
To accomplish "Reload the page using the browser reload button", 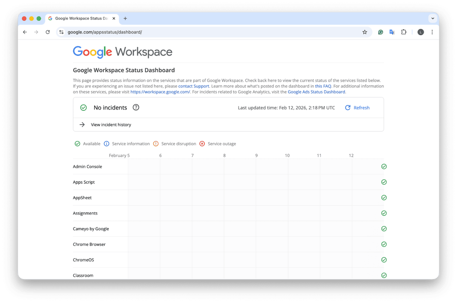I will 48,32.
